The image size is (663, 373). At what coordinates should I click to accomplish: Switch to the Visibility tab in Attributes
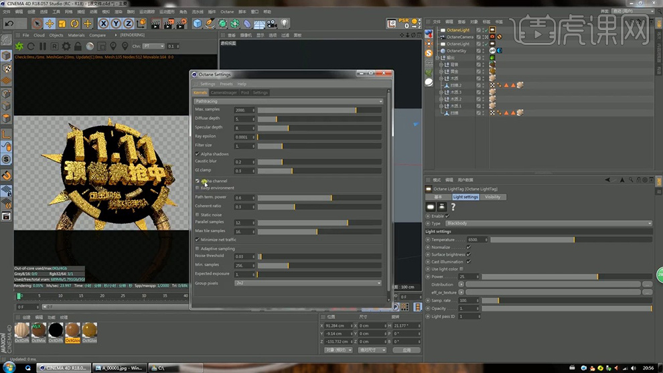pyautogui.click(x=492, y=197)
